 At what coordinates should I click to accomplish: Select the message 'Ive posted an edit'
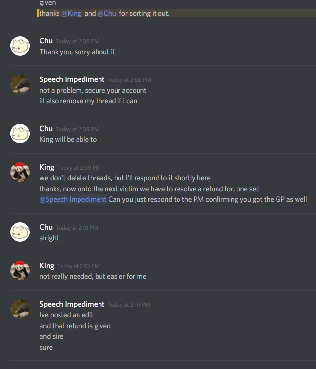pyautogui.click(x=66, y=315)
